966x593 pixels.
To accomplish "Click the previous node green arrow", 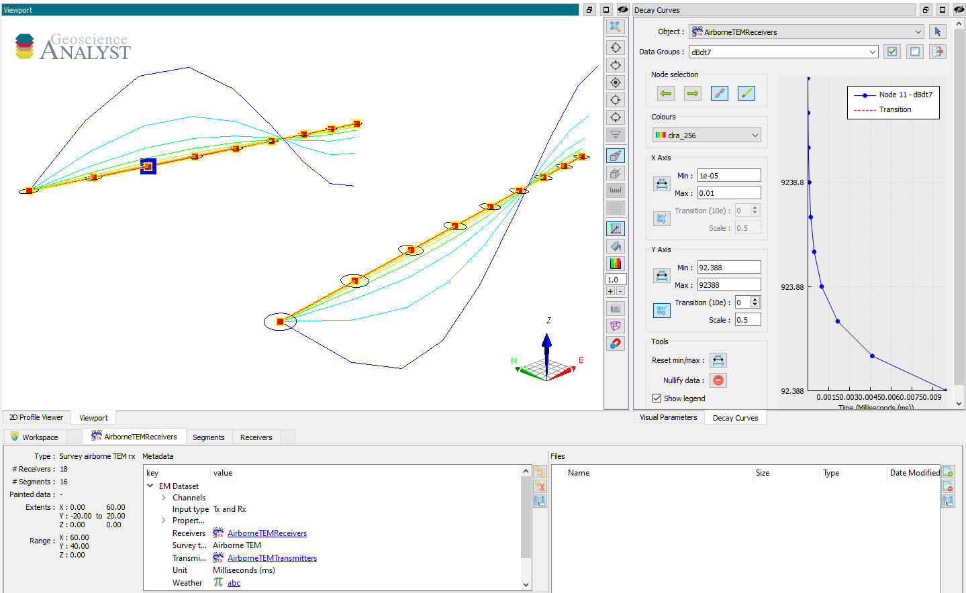I will click(x=666, y=93).
